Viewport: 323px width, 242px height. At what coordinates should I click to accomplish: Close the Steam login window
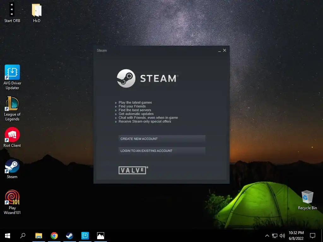(225, 50)
